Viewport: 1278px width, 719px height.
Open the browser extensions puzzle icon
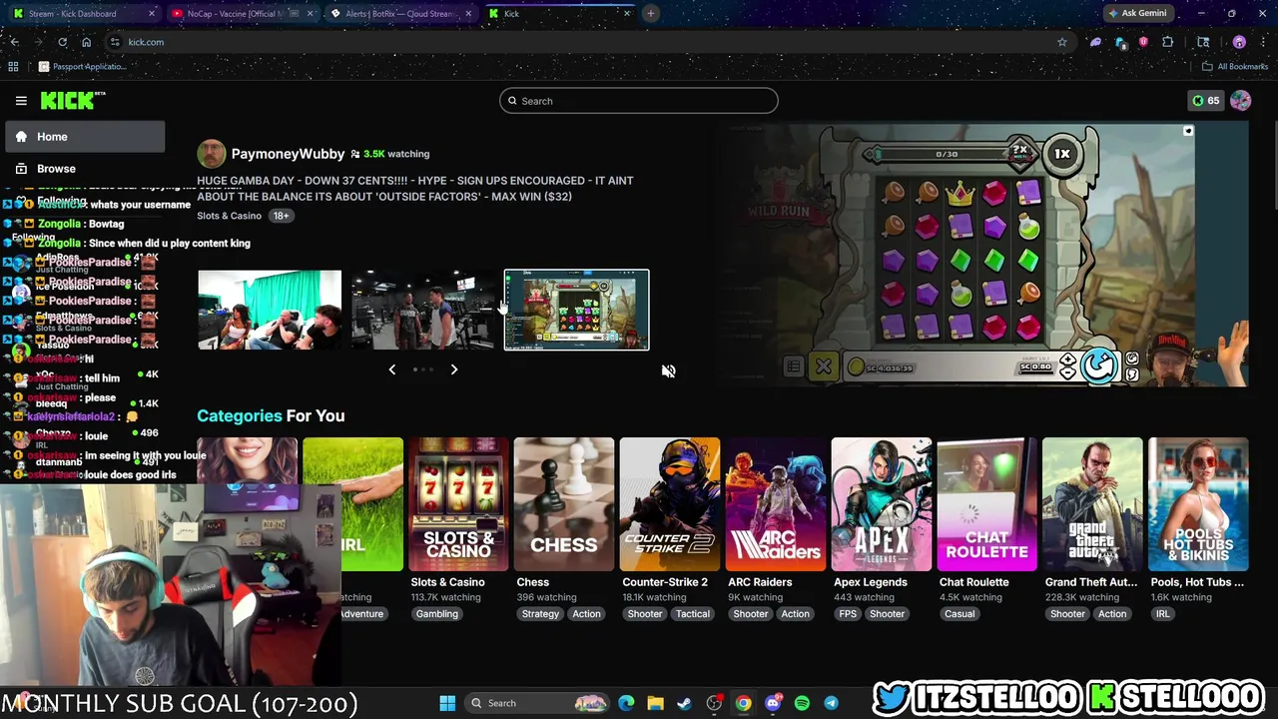pyautogui.click(x=1167, y=42)
